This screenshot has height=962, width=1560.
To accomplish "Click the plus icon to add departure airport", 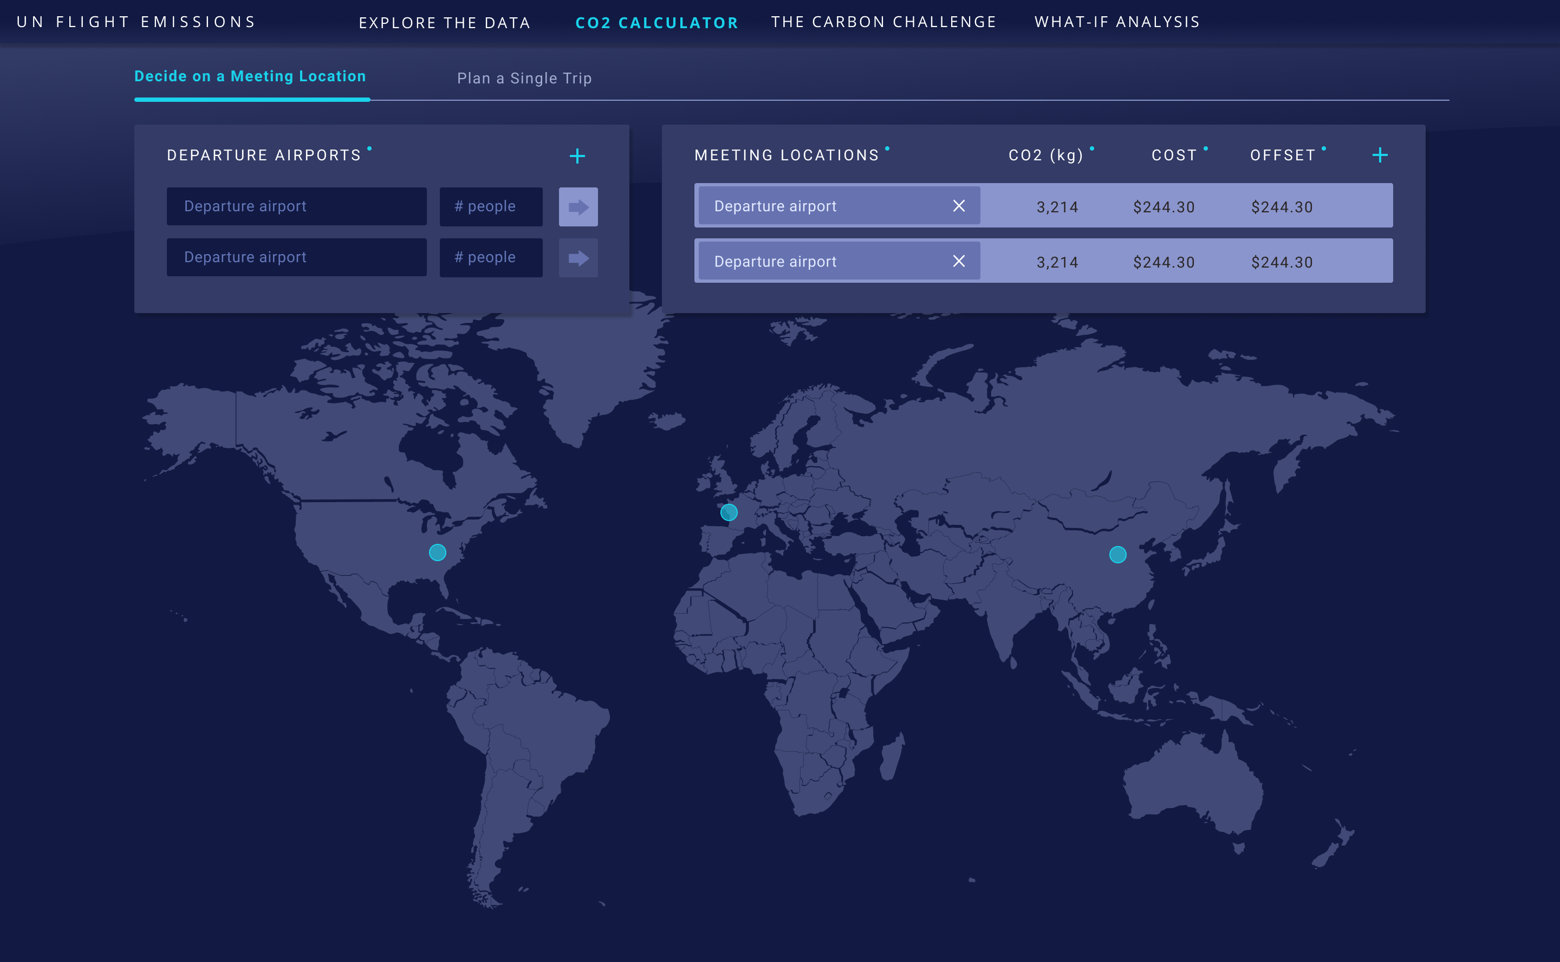I will tap(577, 156).
